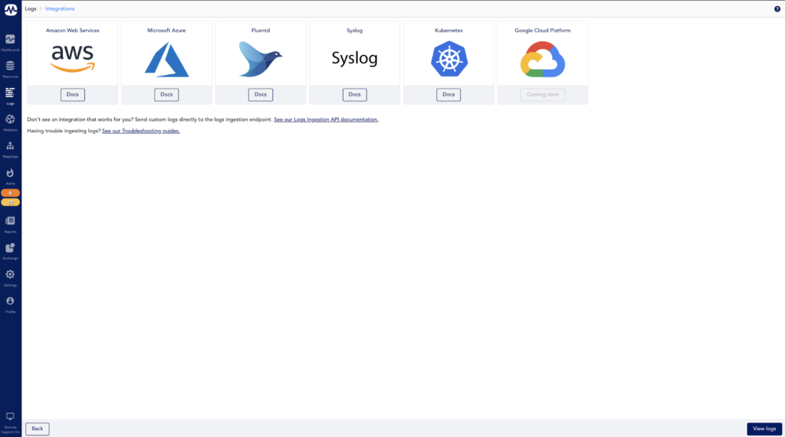
Task: Open the Exchange sidebar icon
Action: [x=10, y=248]
